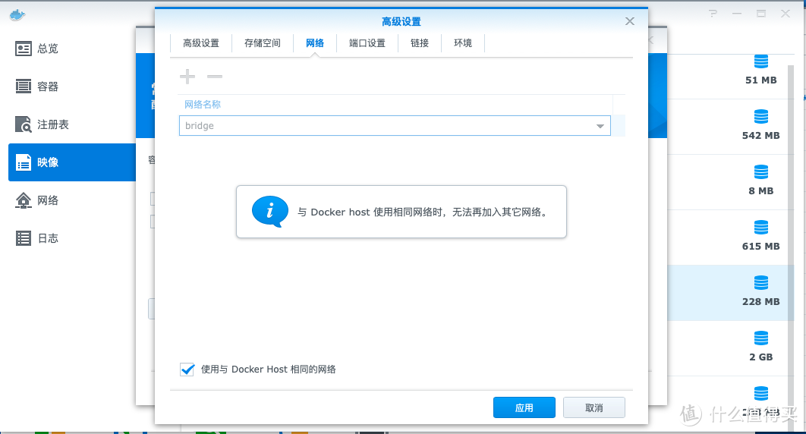Click the 51 MB image database icon

click(761, 61)
